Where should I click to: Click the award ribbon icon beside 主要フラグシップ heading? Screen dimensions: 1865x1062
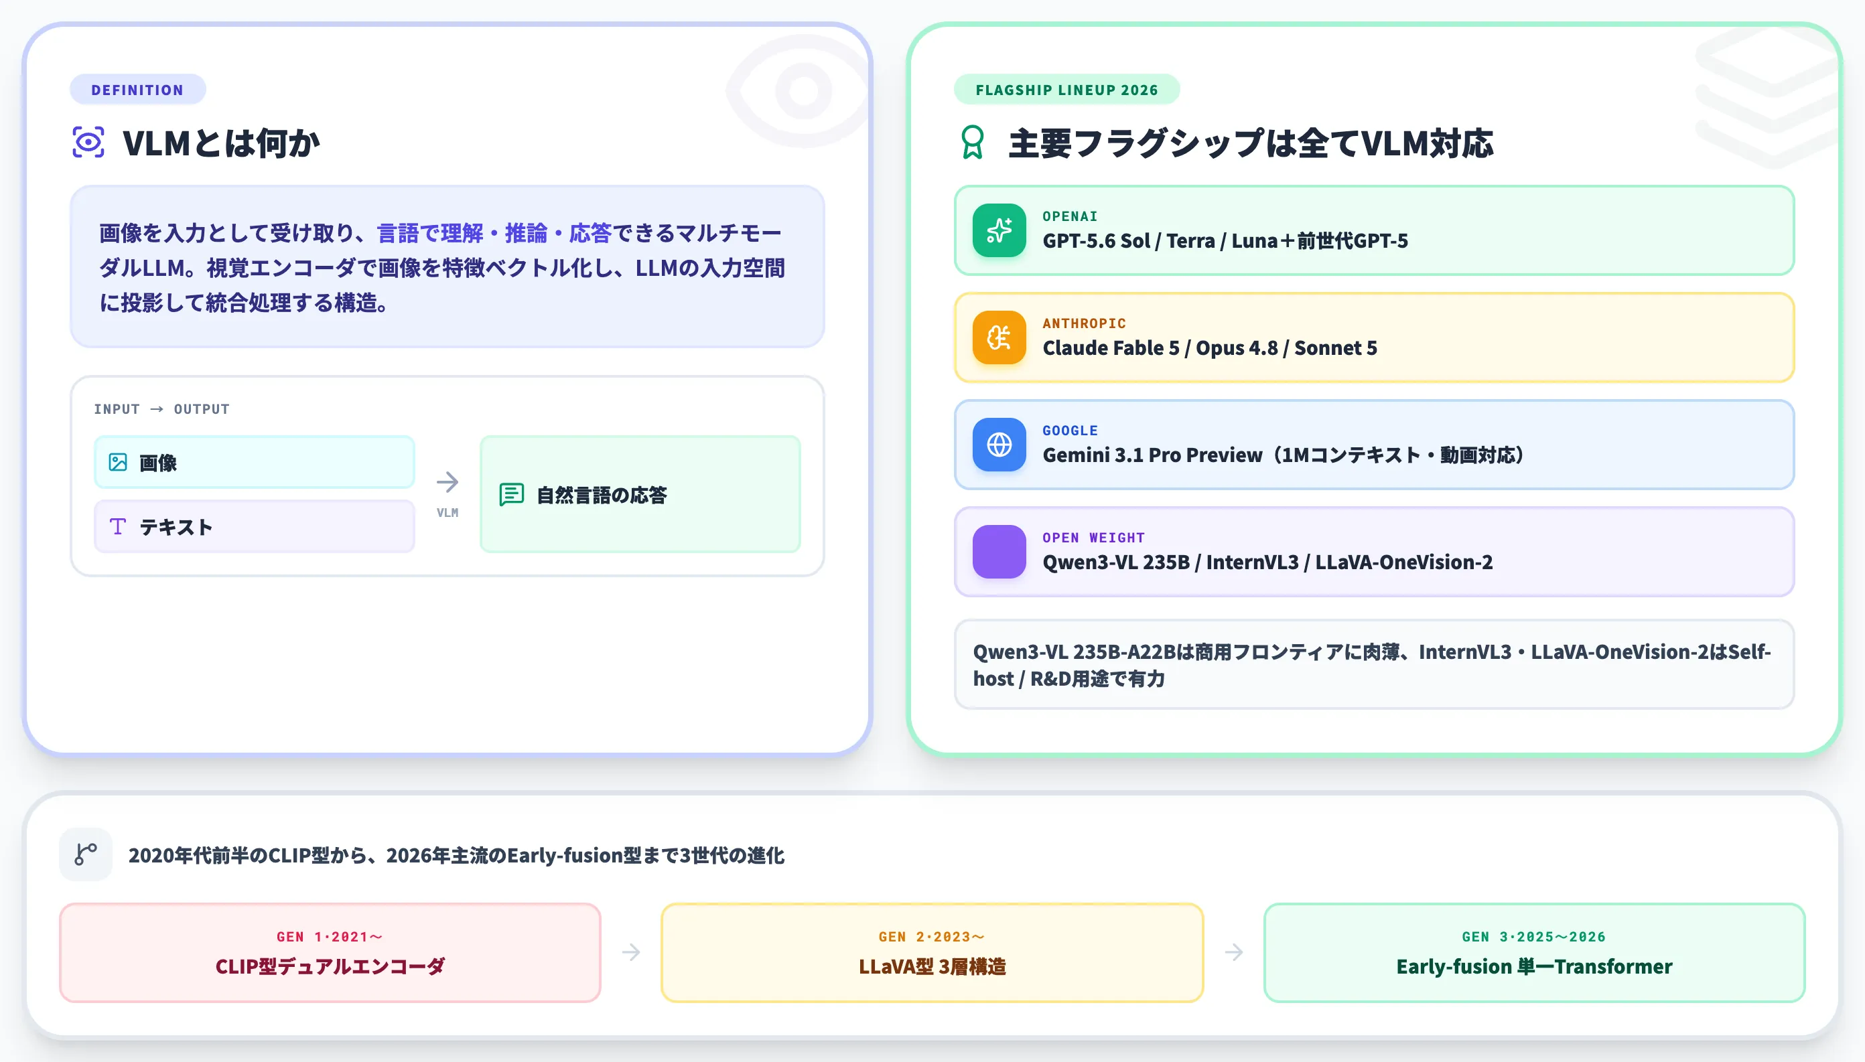point(973,142)
